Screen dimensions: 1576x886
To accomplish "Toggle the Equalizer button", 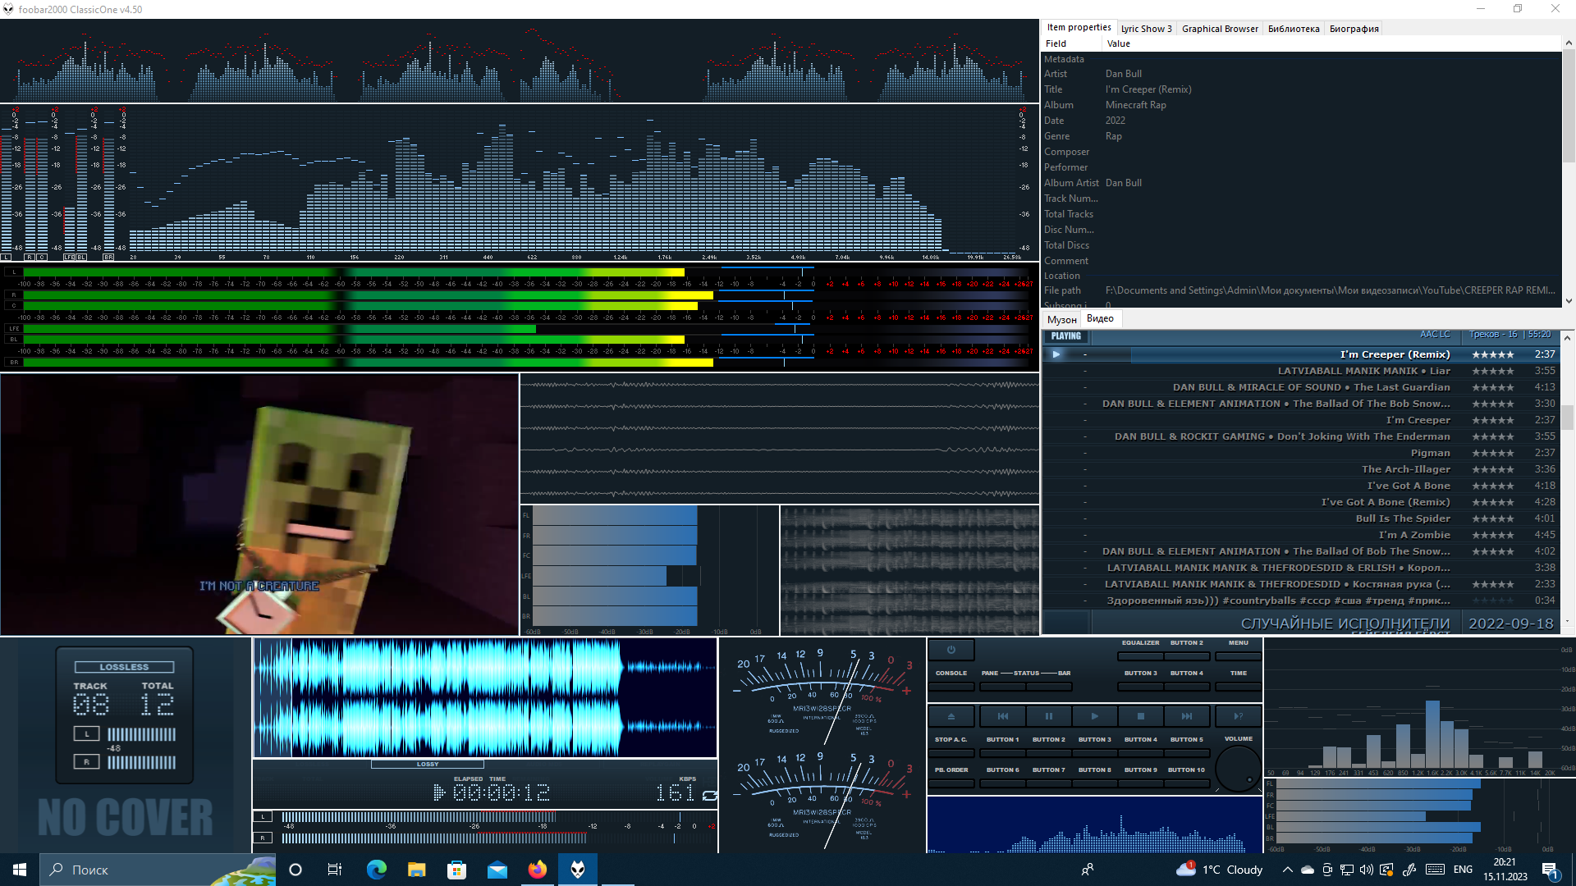I will pos(1140,655).
